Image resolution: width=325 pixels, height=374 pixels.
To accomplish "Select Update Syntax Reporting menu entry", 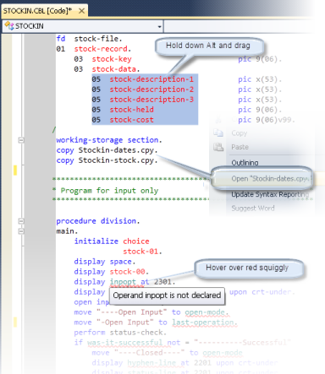I will click(x=270, y=194).
